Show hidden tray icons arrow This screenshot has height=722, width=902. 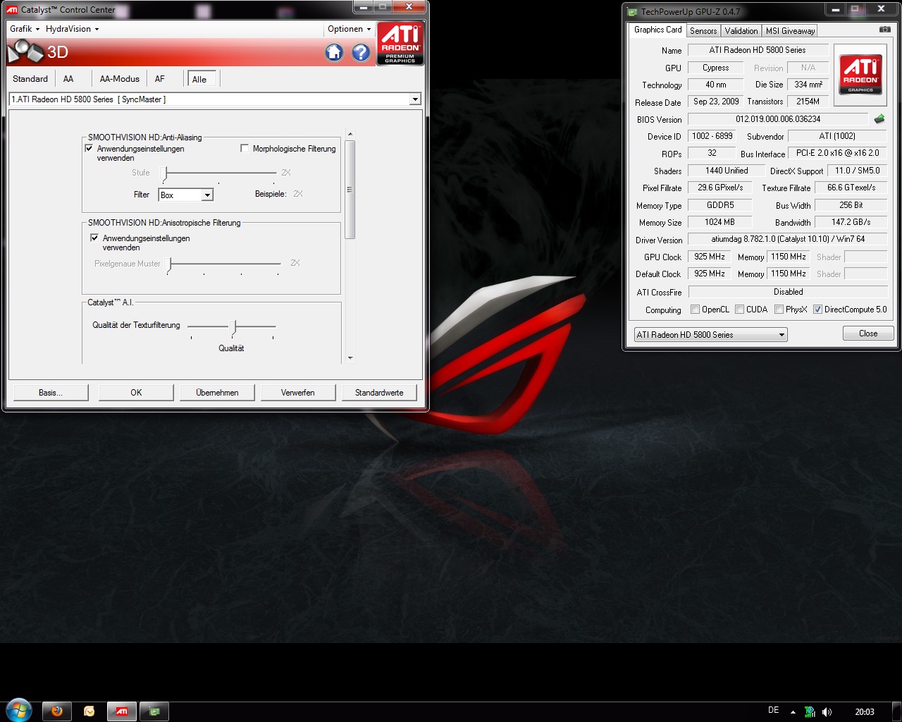[x=793, y=712]
